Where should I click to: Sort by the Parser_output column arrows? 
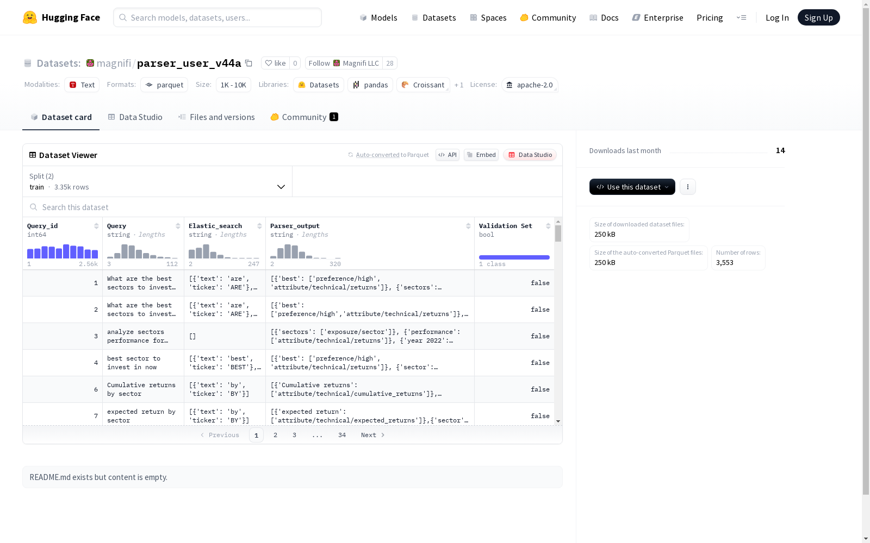(468, 226)
